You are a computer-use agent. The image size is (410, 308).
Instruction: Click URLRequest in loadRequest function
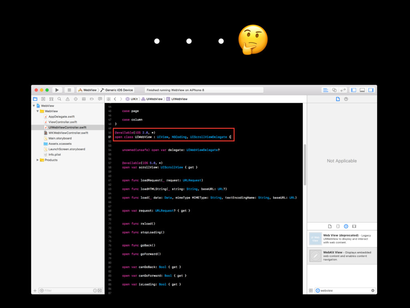192,180
